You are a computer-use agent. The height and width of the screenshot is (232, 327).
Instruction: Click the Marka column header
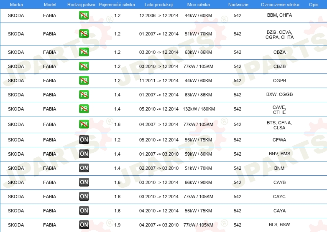pyautogui.click(x=16, y=5)
